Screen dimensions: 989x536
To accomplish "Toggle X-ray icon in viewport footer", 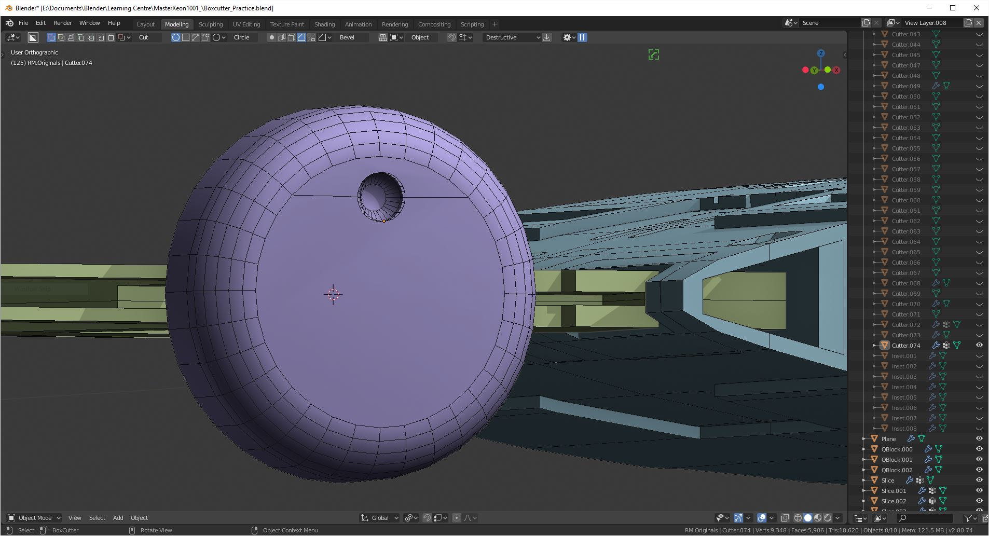I will [785, 518].
